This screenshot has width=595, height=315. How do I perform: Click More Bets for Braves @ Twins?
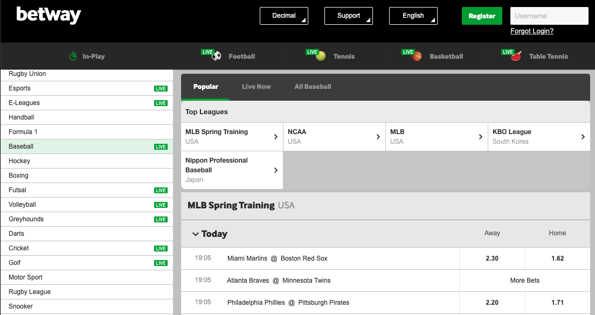[x=525, y=281]
